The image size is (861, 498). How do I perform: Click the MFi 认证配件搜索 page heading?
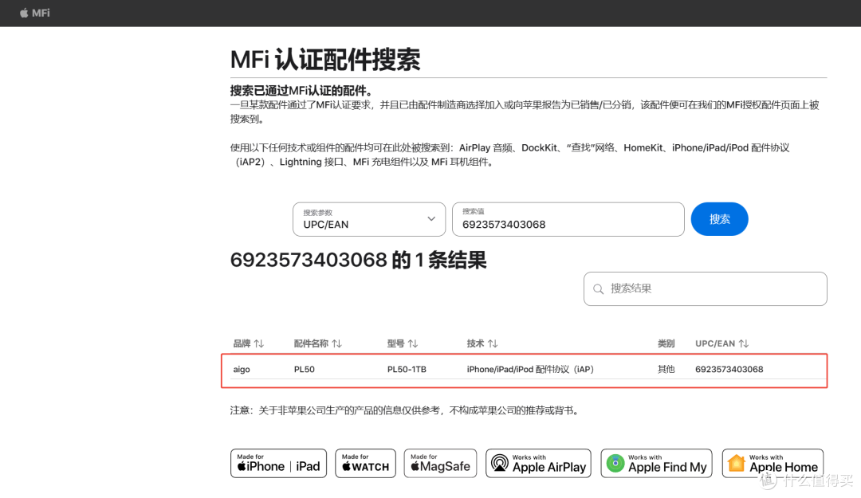(325, 59)
